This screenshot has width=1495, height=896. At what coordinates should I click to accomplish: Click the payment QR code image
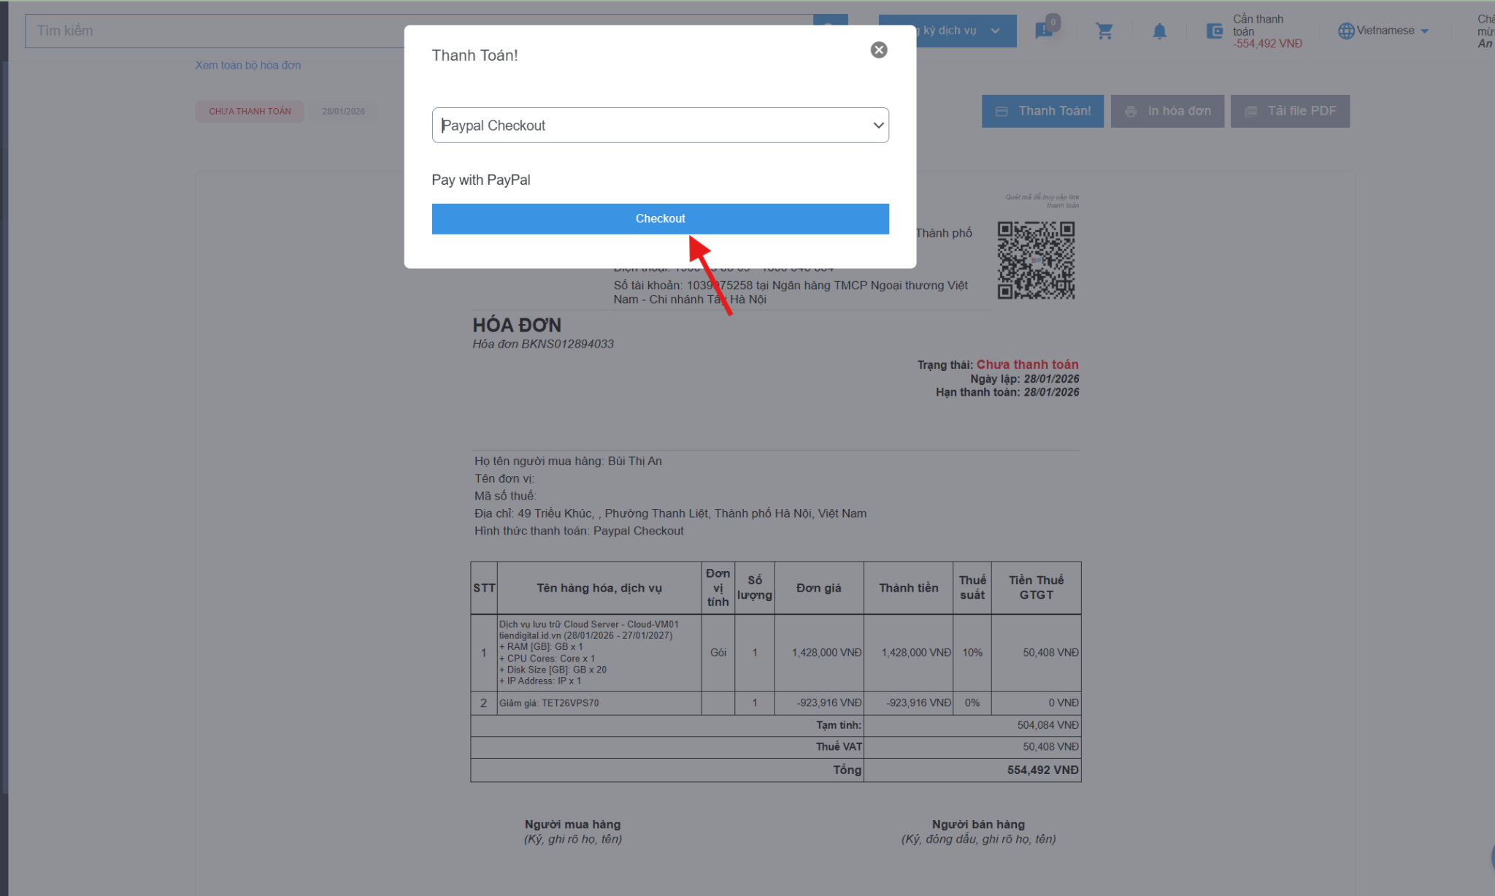click(1036, 260)
